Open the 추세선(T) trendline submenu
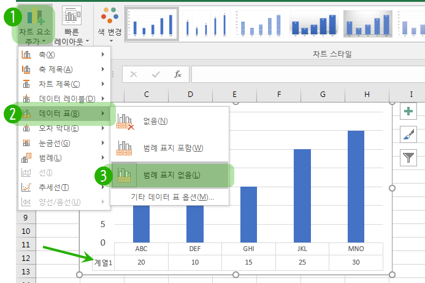 64,187
